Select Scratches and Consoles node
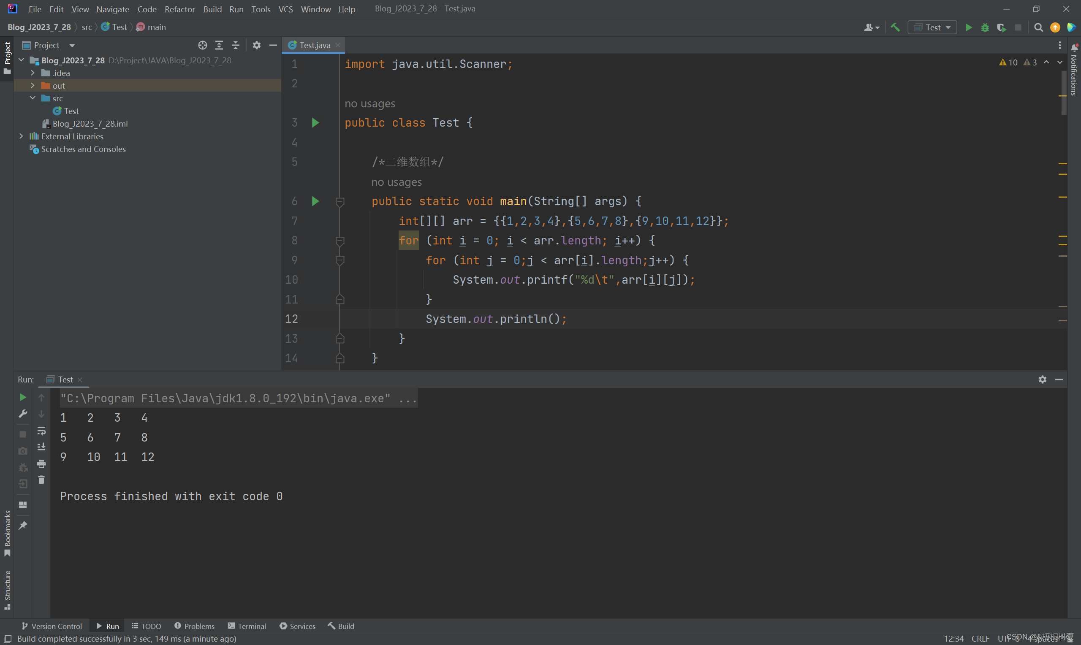This screenshot has width=1081, height=645. click(x=83, y=149)
